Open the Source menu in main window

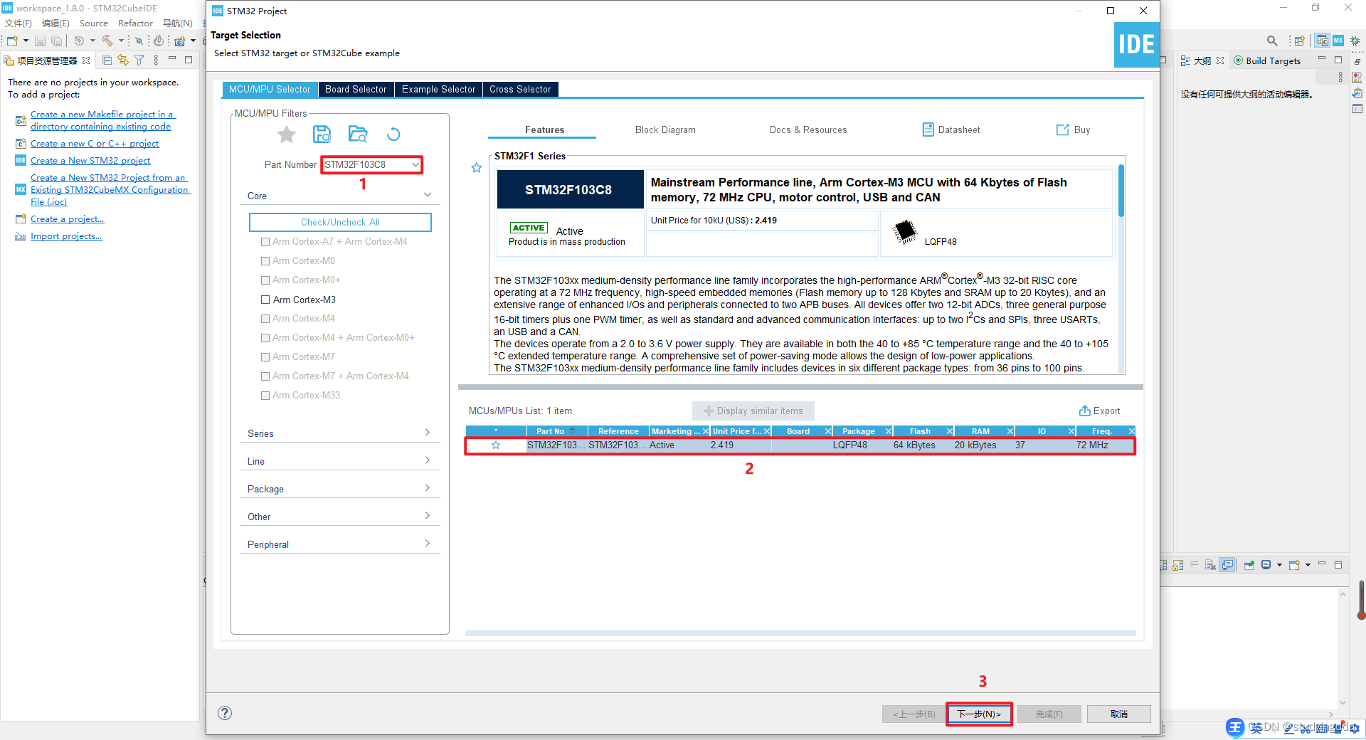(x=93, y=23)
